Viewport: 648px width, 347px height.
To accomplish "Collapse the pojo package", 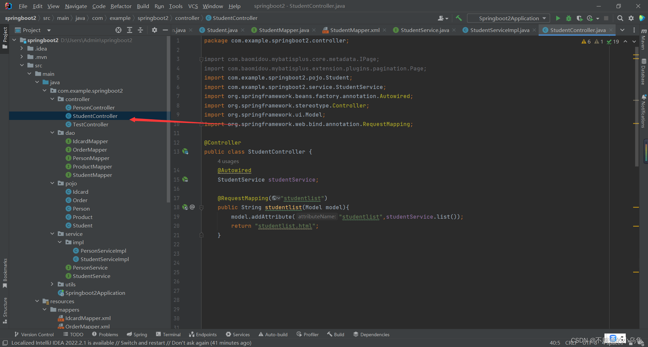I will click(52, 183).
